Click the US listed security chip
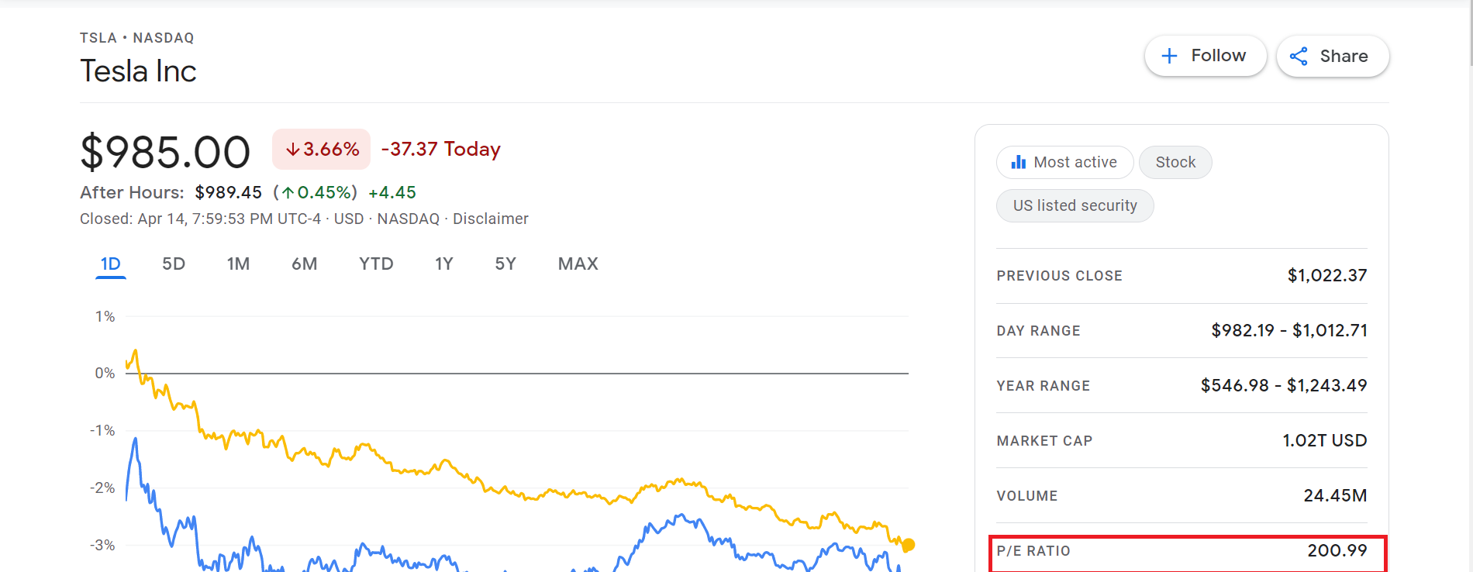The image size is (1473, 572). (x=1075, y=205)
